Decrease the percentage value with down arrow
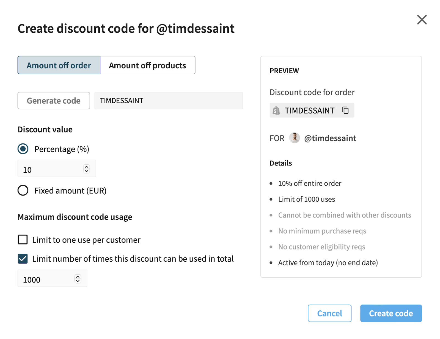Viewport: 440px width, 339px height. tap(87, 171)
